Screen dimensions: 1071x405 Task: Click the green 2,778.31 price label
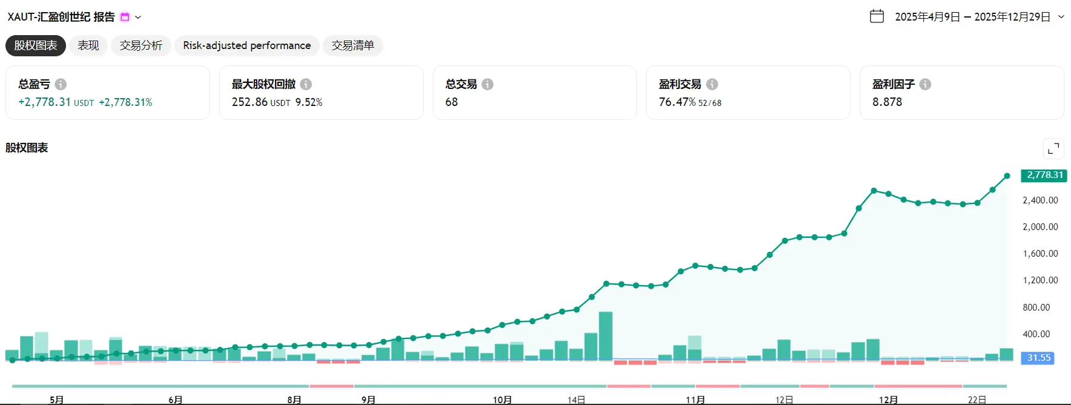[1044, 175]
